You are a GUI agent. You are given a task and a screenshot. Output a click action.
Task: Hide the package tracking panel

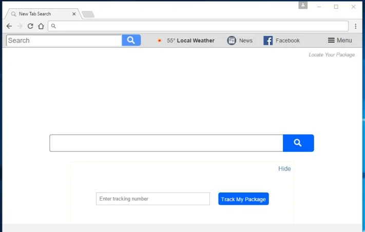coord(284,169)
